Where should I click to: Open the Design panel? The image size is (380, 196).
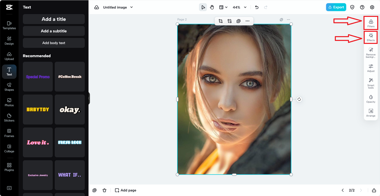(x=9, y=41)
